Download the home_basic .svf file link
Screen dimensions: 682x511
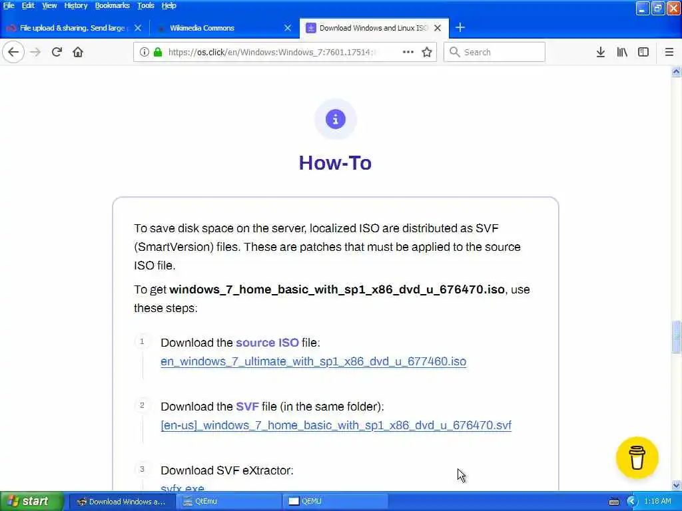[x=336, y=425]
